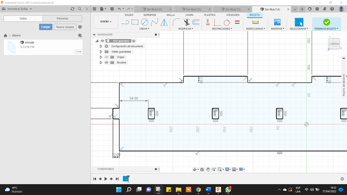Image resolution: width=347 pixels, height=195 pixels.
Task: Switch to the Personas tab
Action: [x=62, y=18]
